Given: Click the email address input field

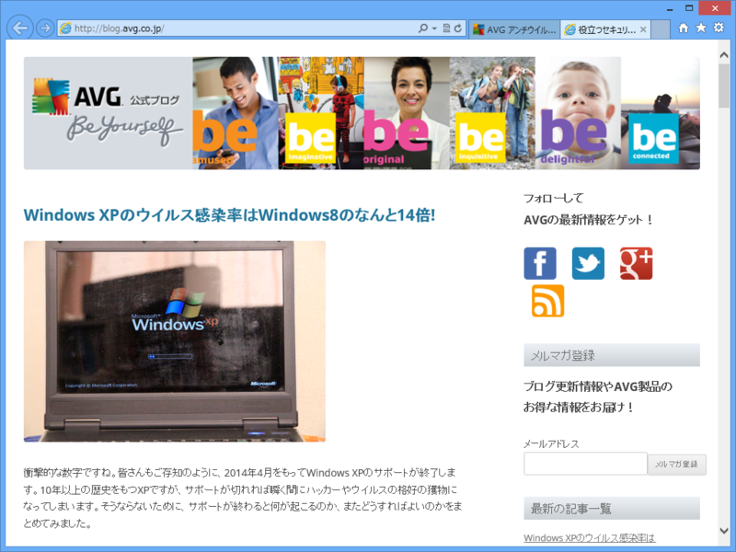Looking at the screenshot, I should point(585,464).
